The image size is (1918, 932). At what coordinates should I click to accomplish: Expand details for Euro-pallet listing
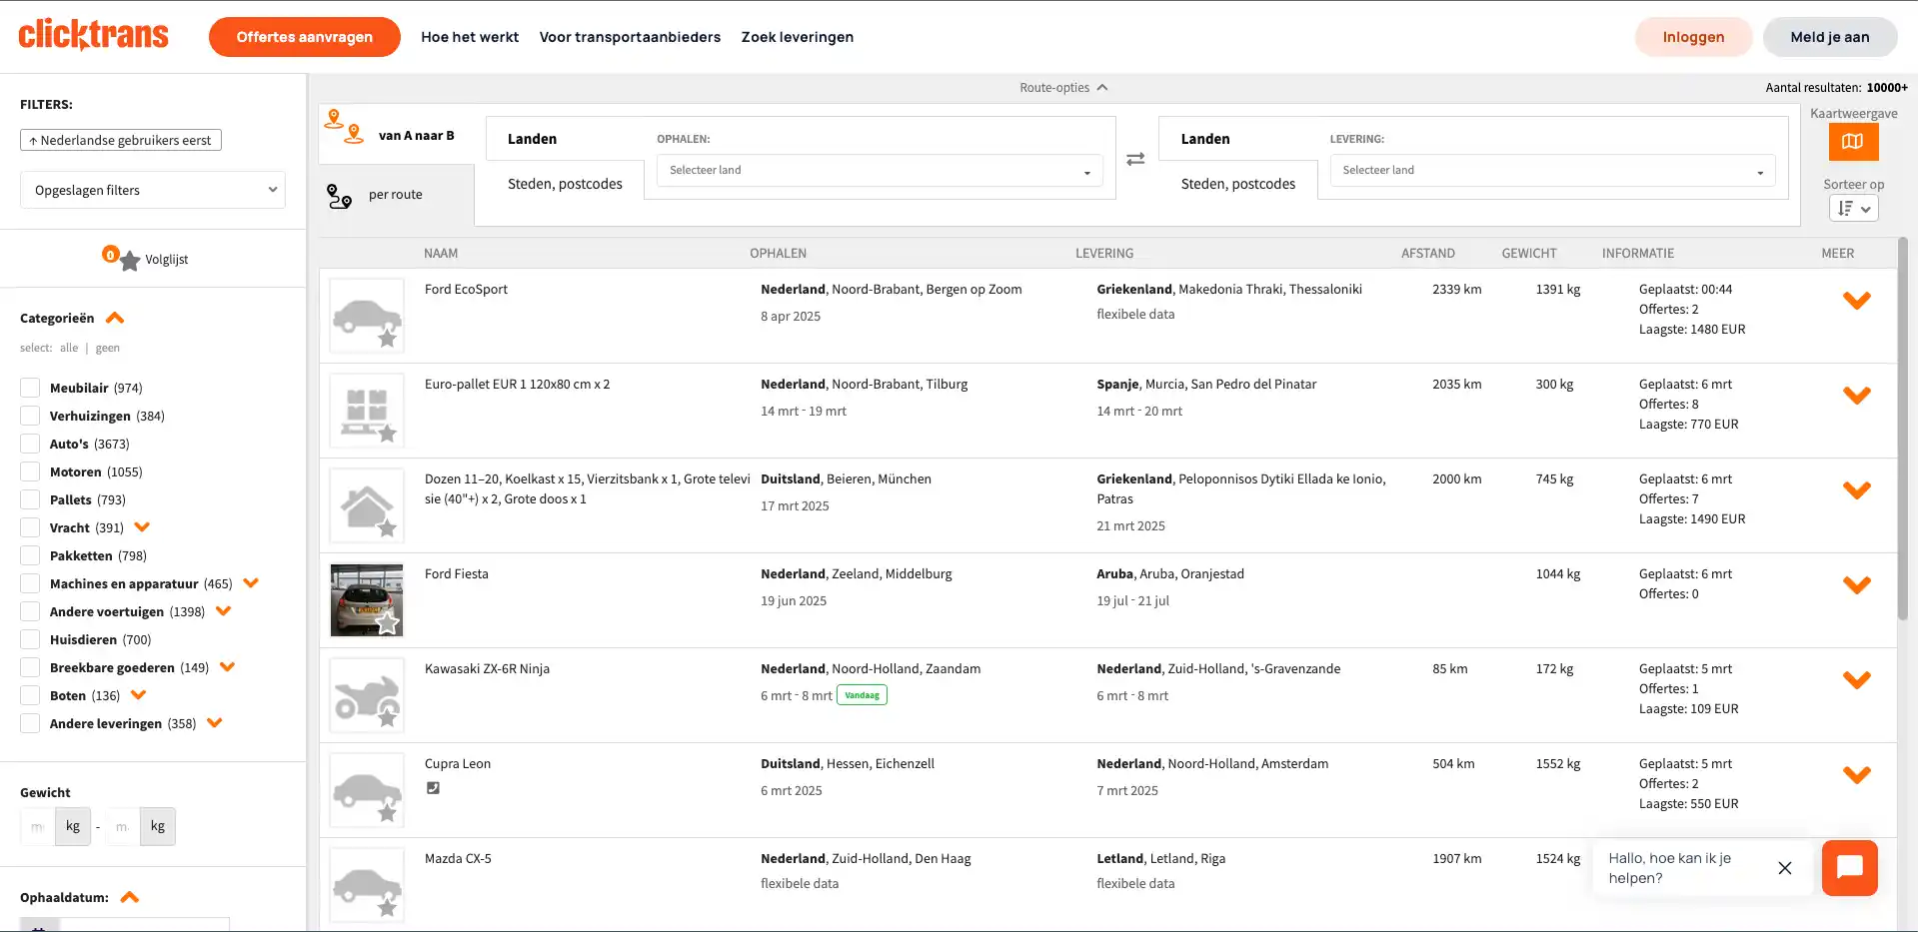[1856, 396]
